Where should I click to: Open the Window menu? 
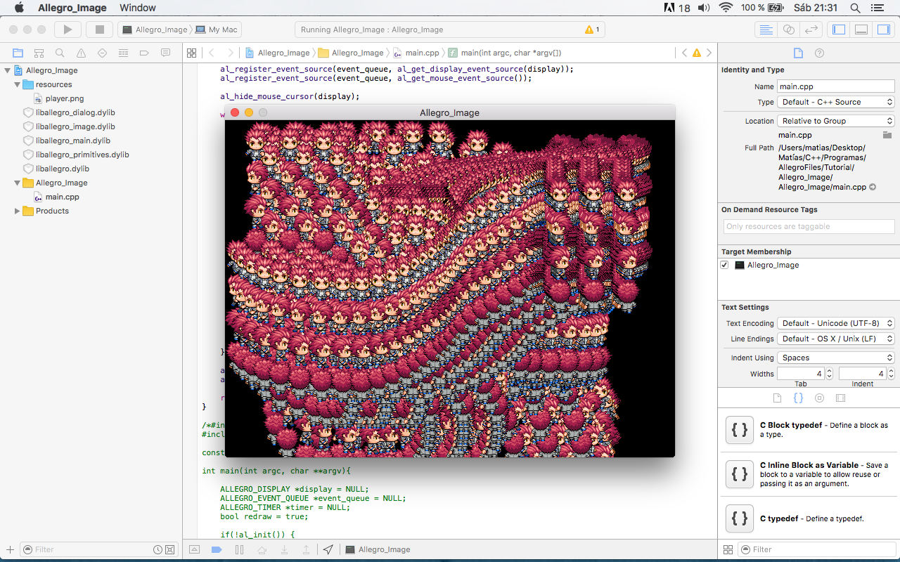point(138,8)
